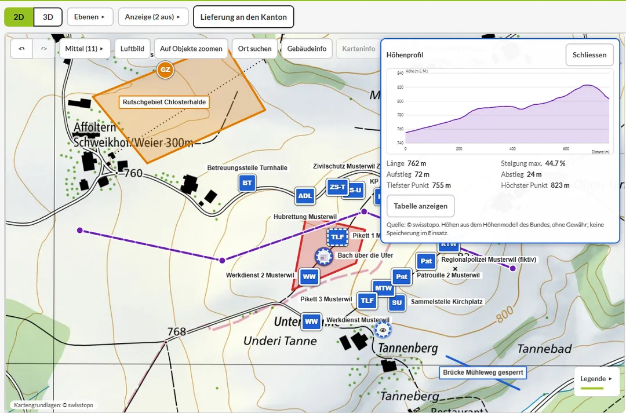Open the Ebenen dropdown

tap(90, 17)
